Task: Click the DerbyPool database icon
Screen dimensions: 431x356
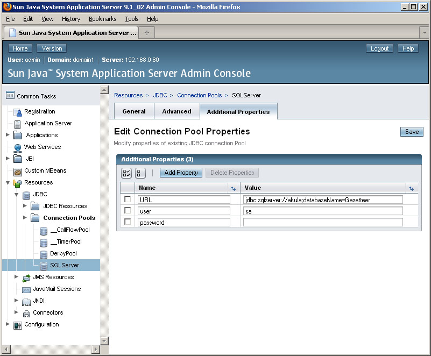Action: point(44,254)
